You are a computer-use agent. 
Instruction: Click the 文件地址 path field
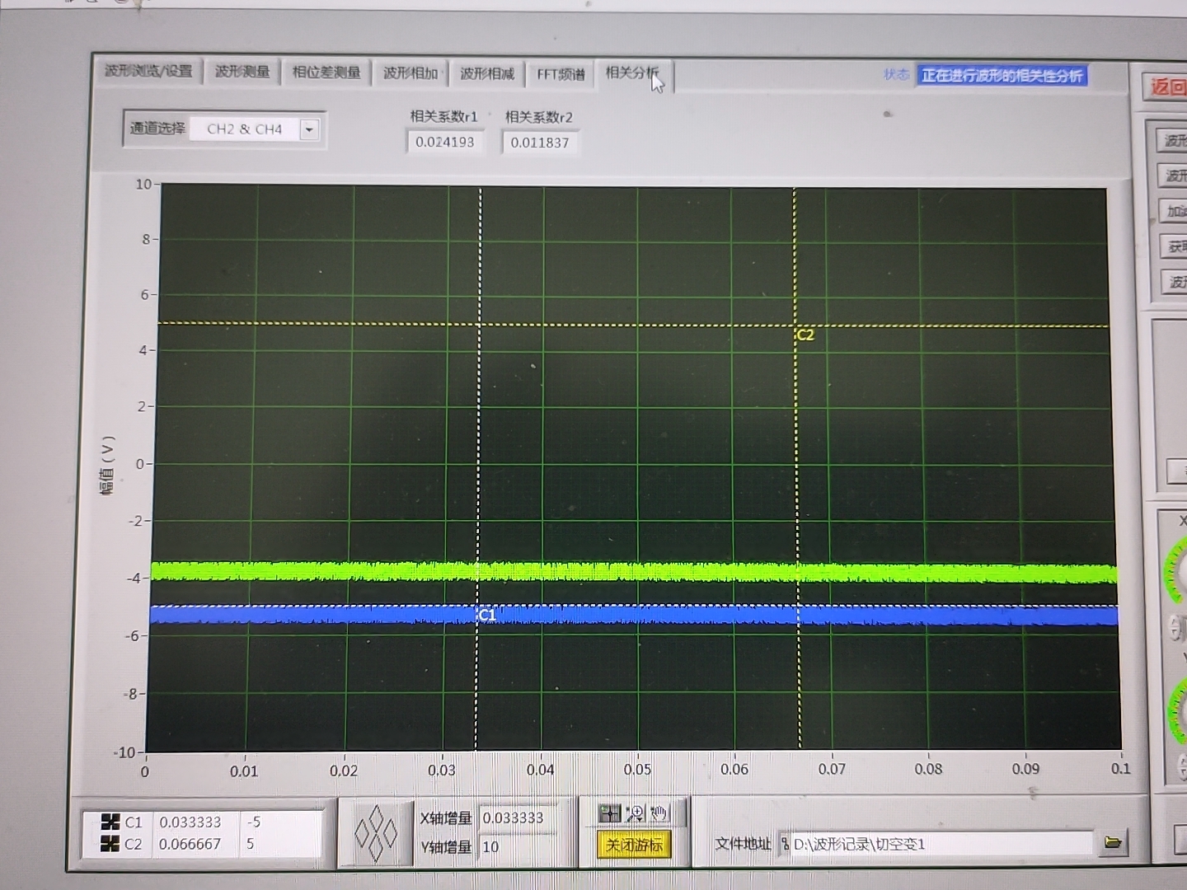click(x=936, y=844)
